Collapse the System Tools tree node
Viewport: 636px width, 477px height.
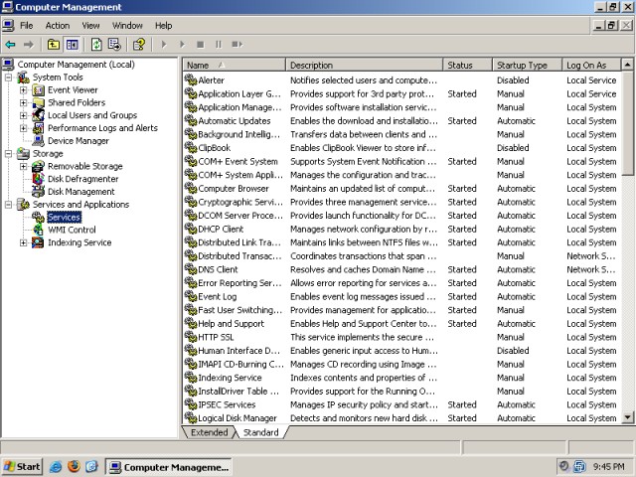point(9,78)
